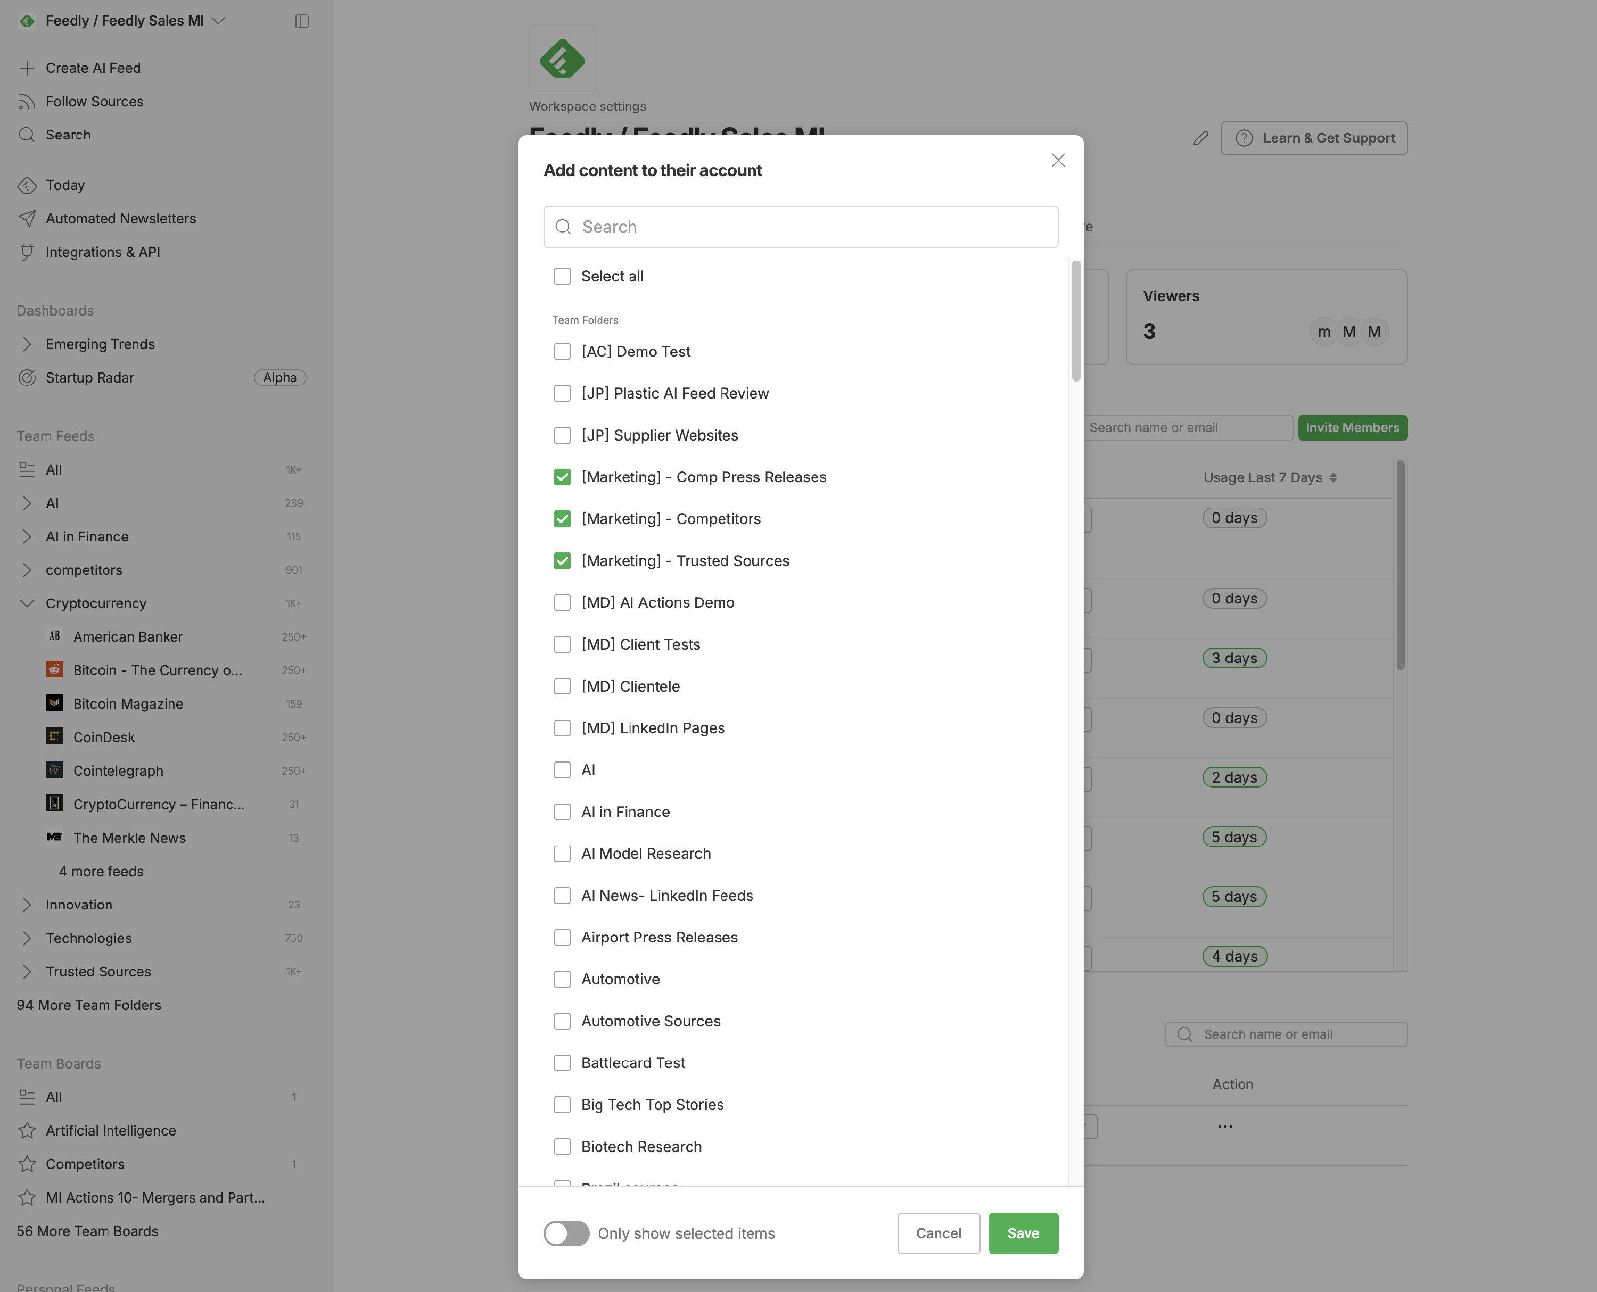Click the paper plane icon for Automated Newsletters
Image resolution: width=1597 pixels, height=1292 pixels.
point(27,218)
